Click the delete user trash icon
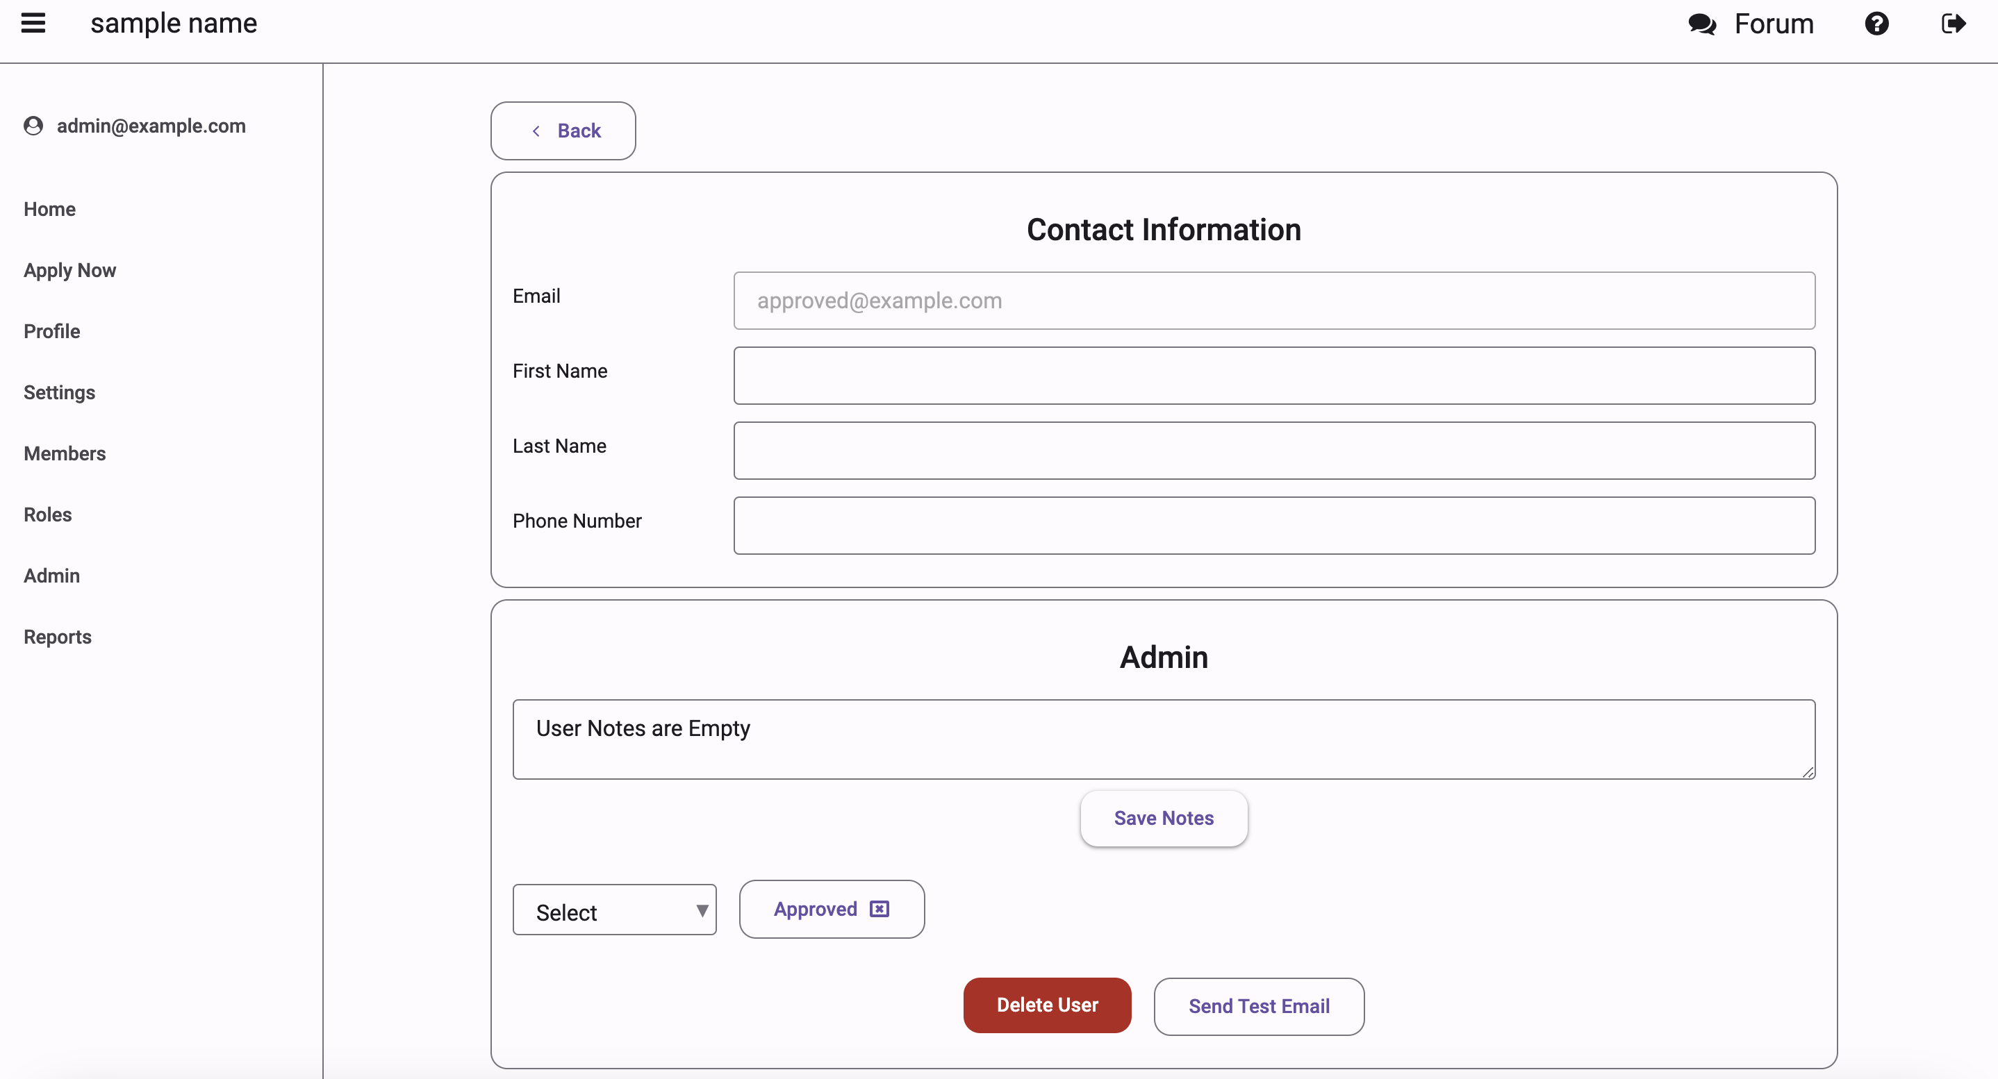The image size is (1998, 1079). tap(1048, 1006)
